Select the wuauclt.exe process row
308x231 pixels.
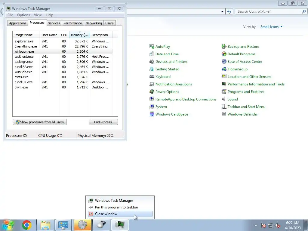(x=63, y=72)
